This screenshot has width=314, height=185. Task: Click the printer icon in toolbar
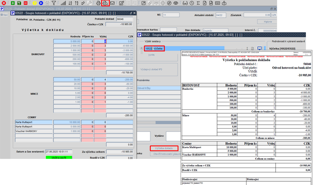pyautogui.click(x=98, y=3)
